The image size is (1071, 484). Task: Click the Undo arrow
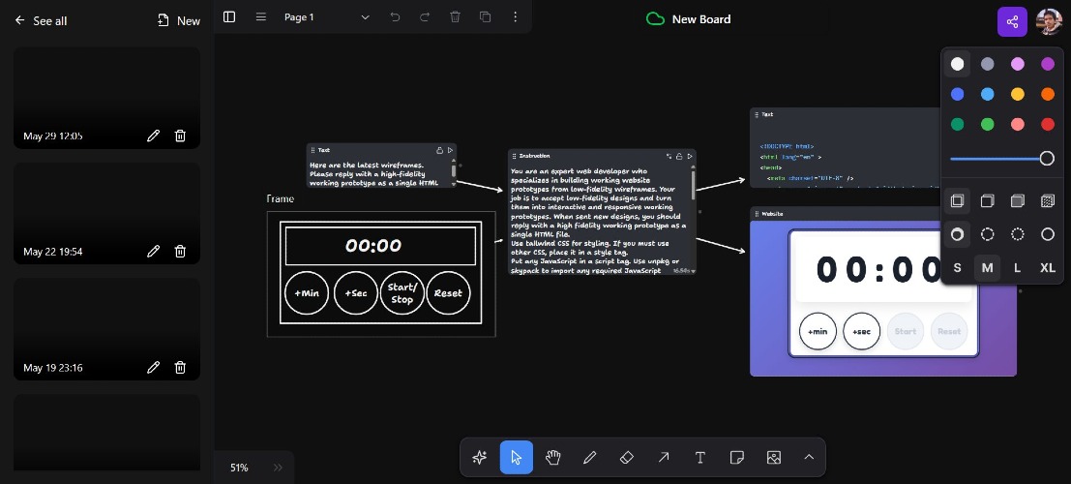point(395,17)
